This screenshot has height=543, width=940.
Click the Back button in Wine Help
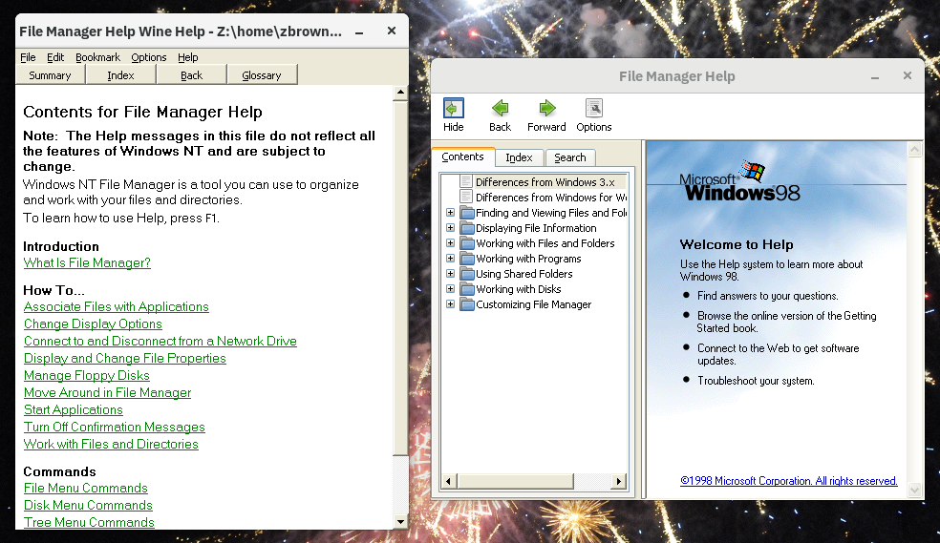click(192, 75)
